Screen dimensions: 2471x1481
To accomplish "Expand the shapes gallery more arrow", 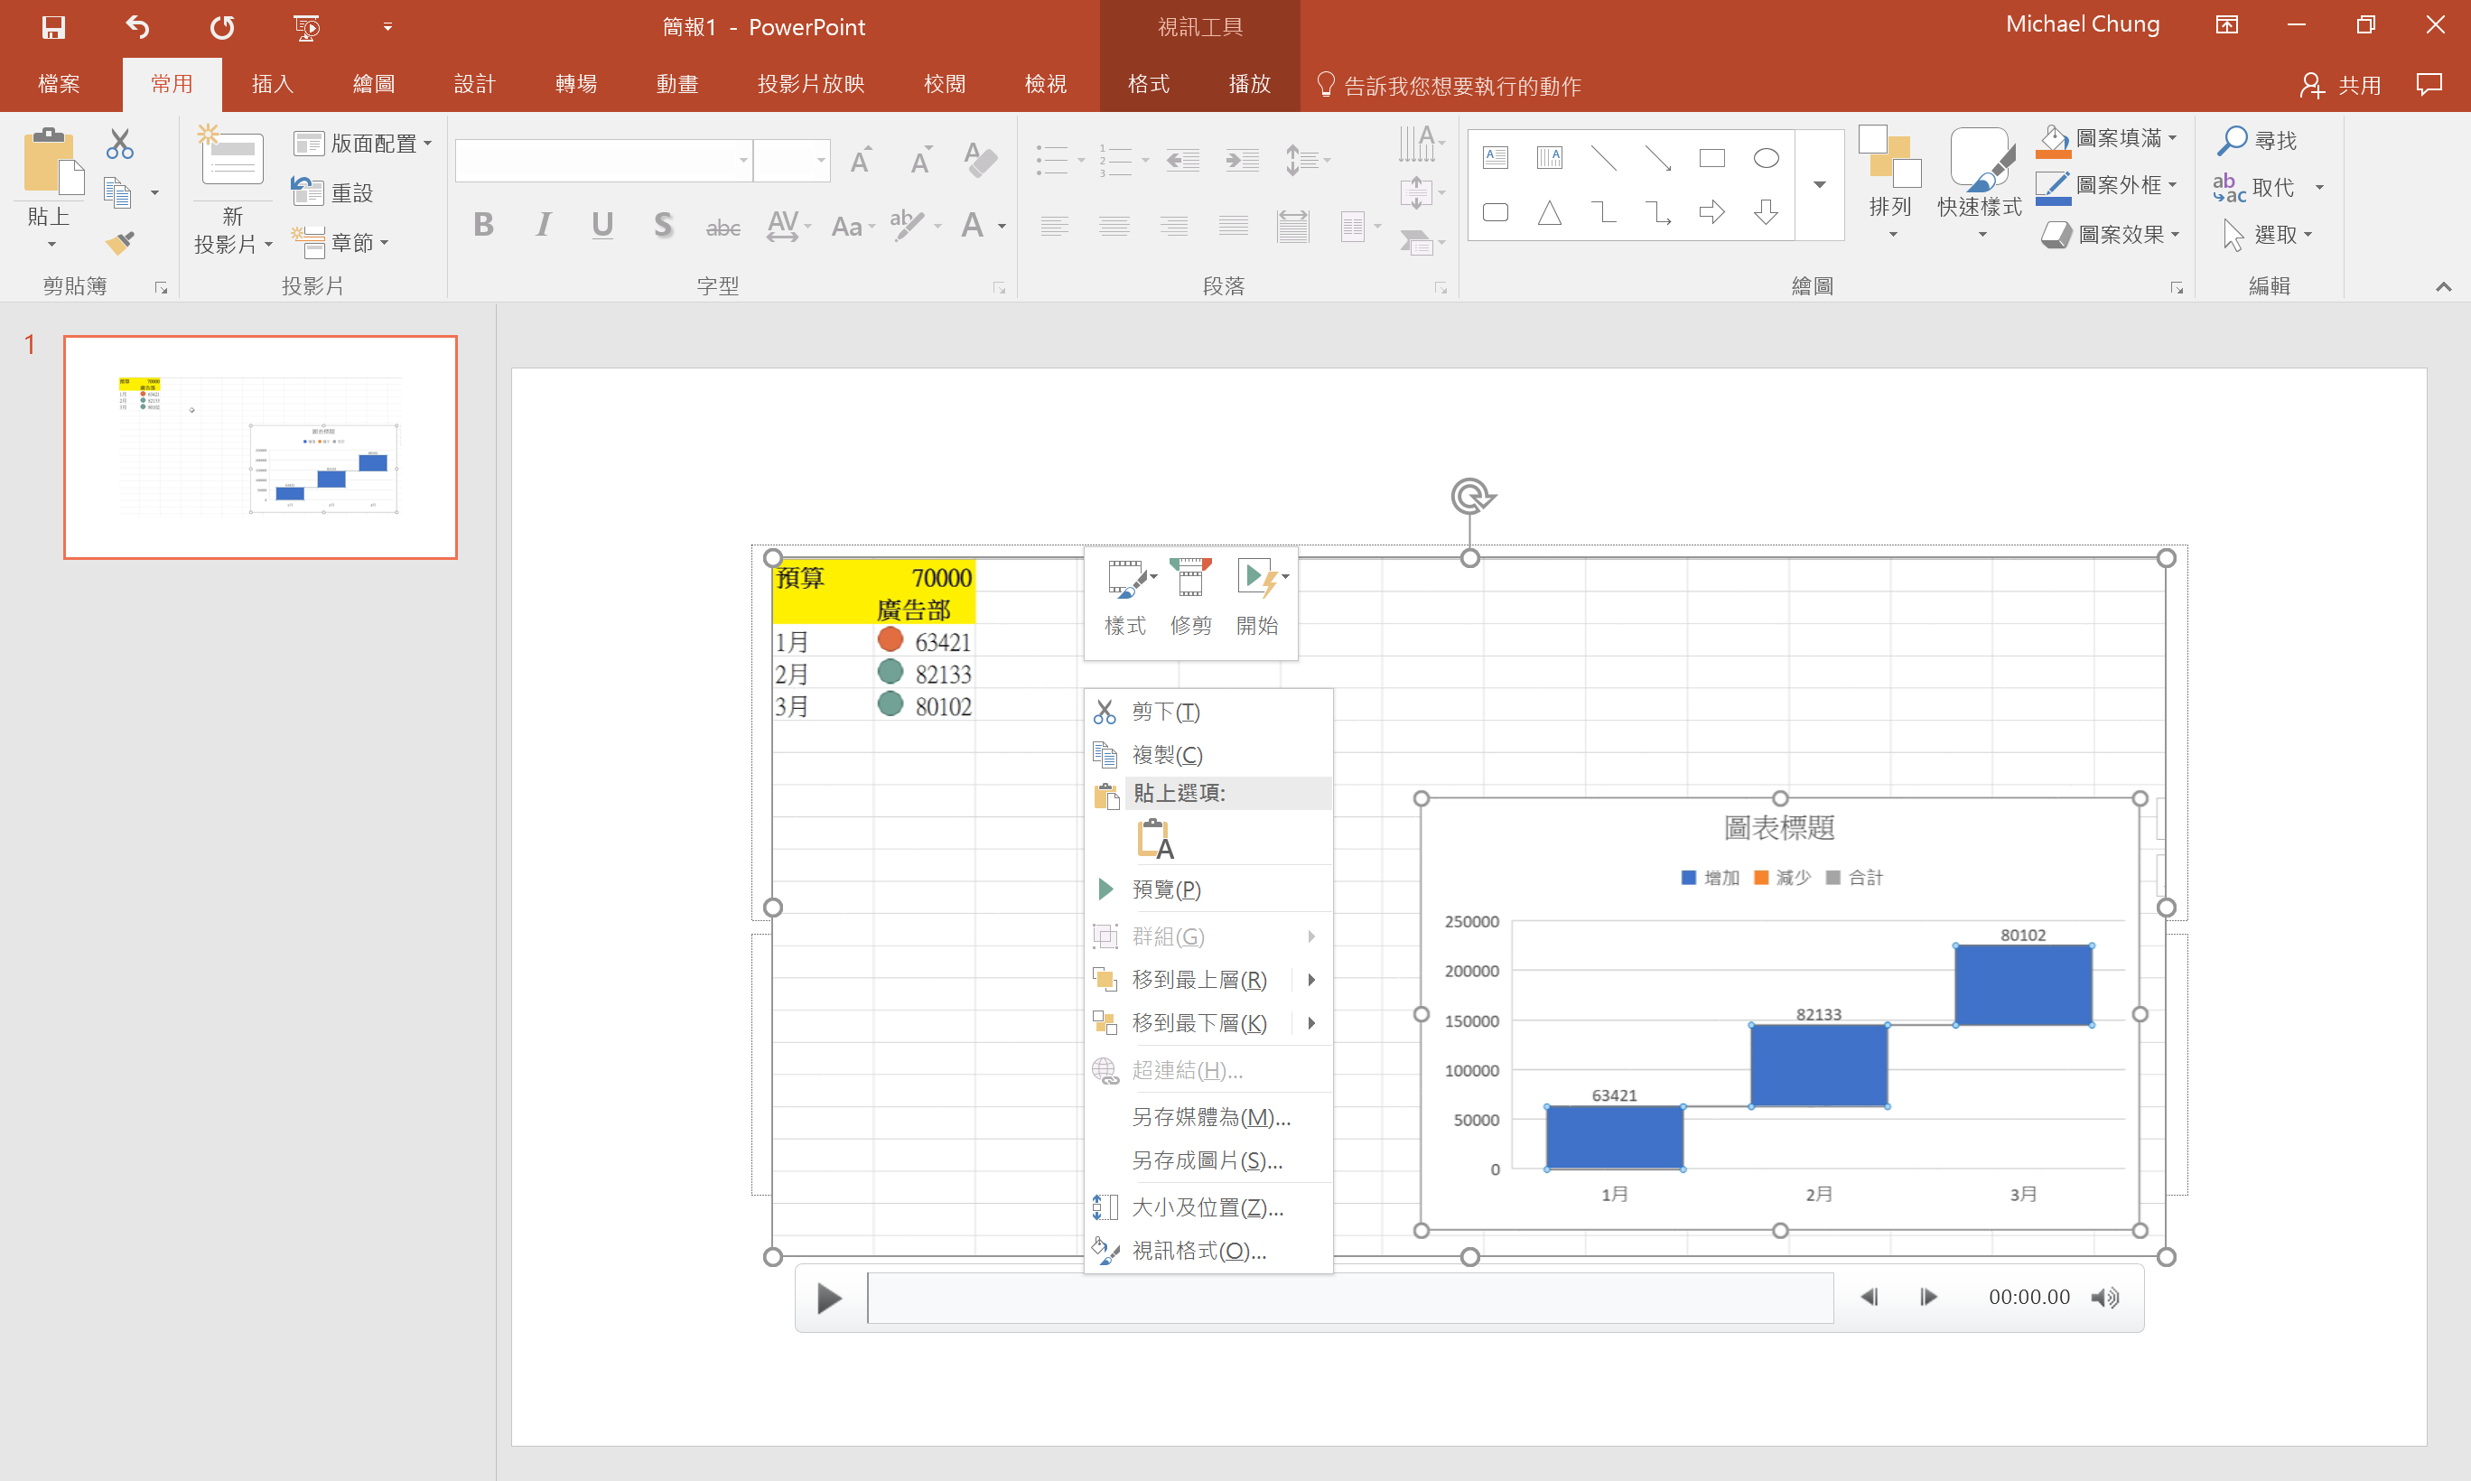I will (x=1819, y=184).
